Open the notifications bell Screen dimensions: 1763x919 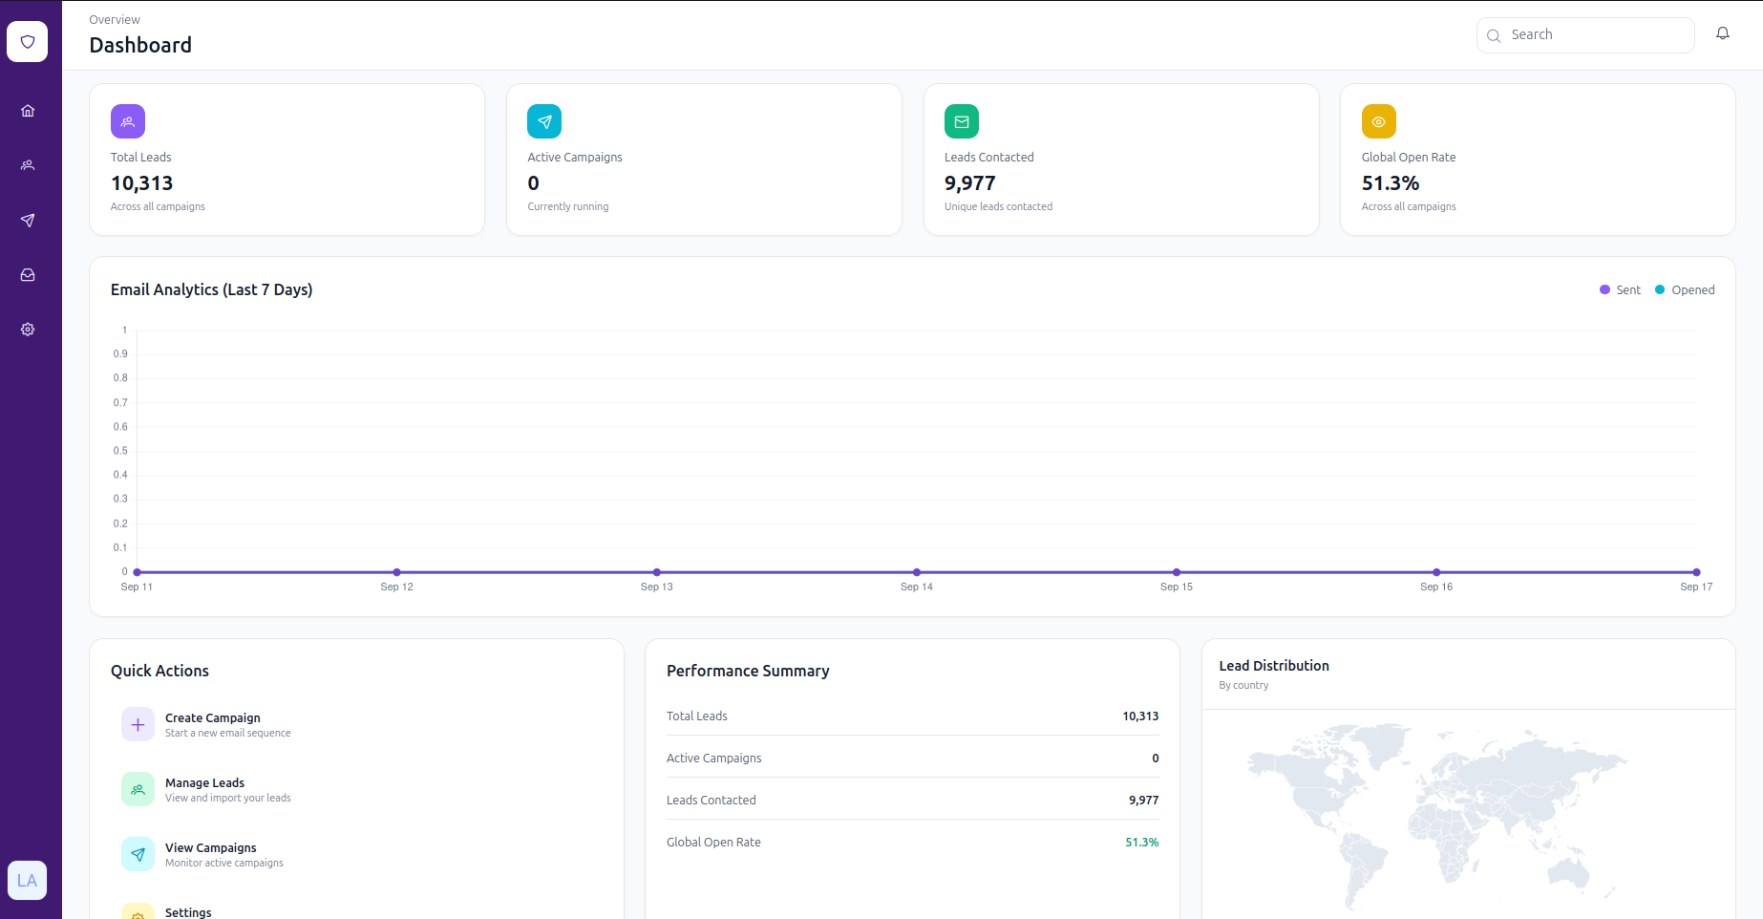[1723, 33]
